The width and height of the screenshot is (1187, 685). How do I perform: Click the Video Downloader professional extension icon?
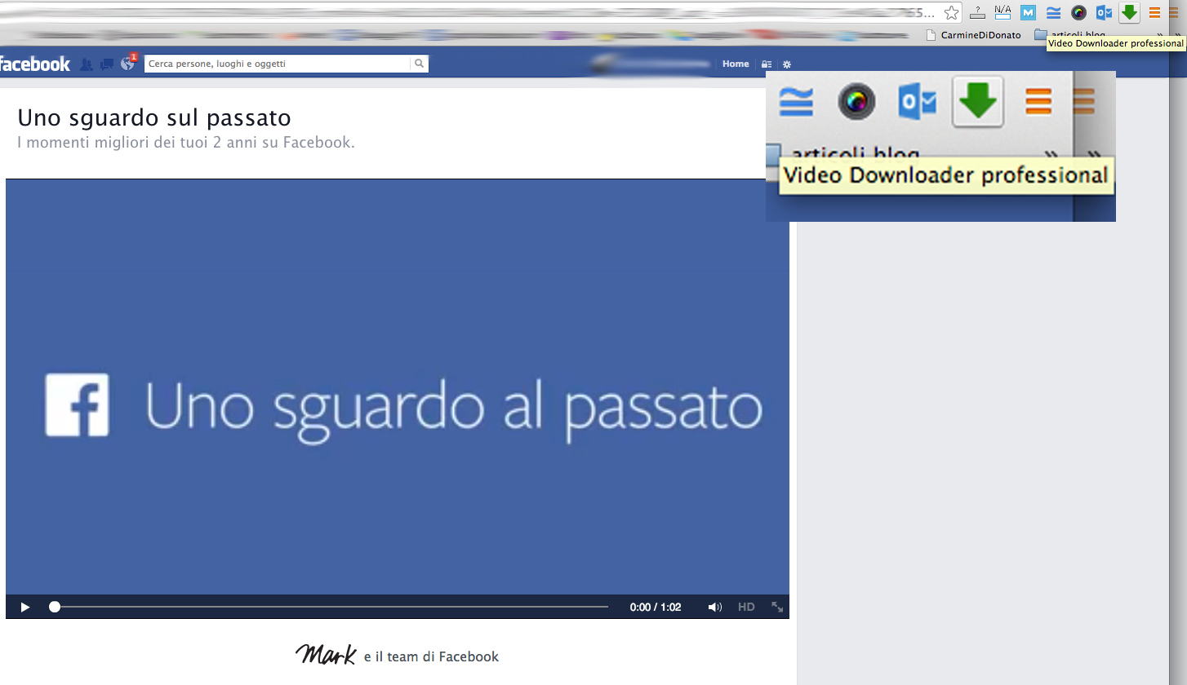click(x=1129, y=12)
